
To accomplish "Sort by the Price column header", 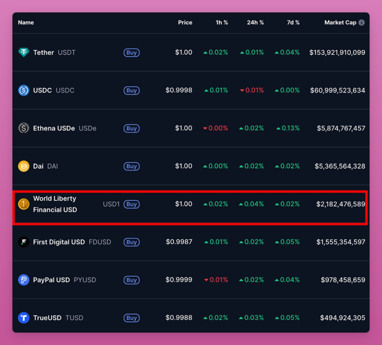I will [x=185, y=23].
